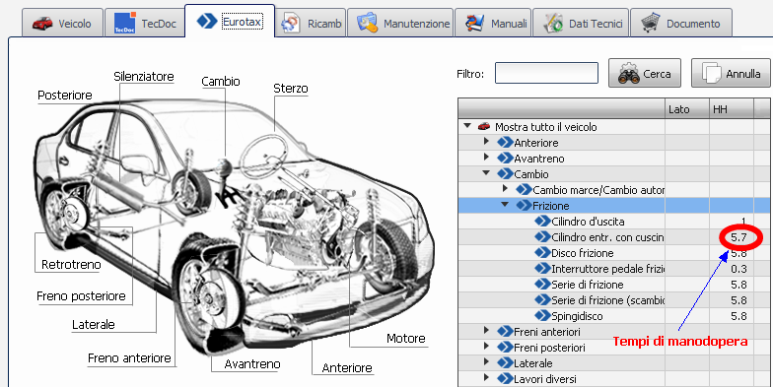This screenshot has width=773, height=387.
Task: Click the red car icon in tree root
Action: (483, 126)
